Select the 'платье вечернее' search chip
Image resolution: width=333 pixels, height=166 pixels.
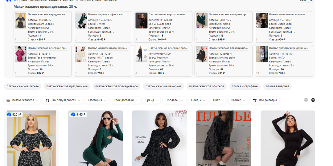coord(277,86)
